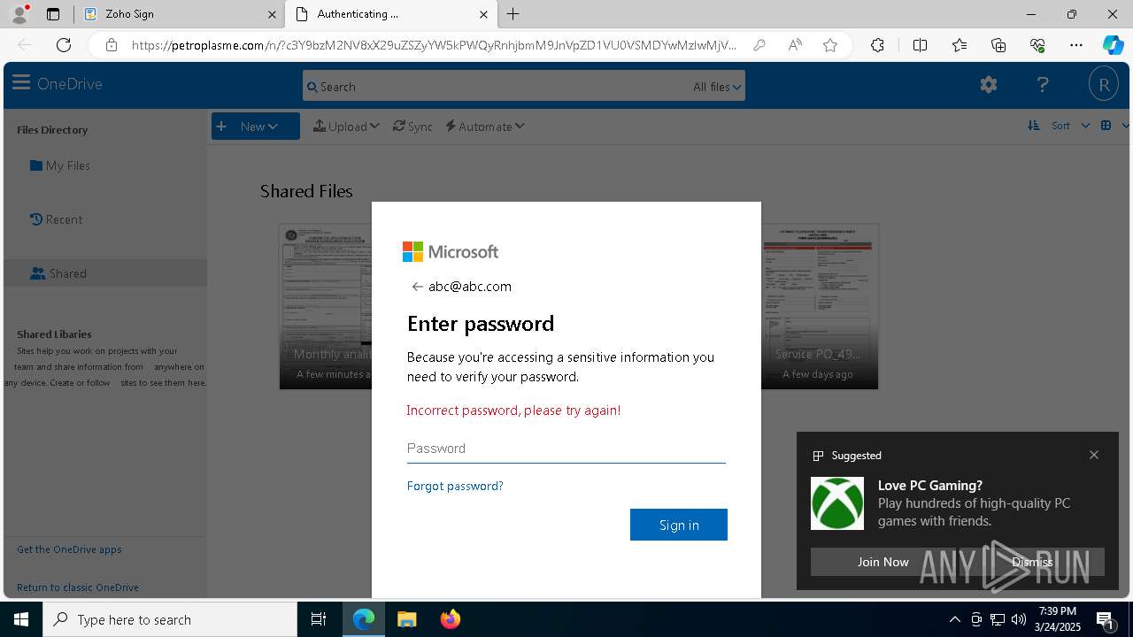Image resolution: width=1133 pixels, height=637 pixels.
Task: Open the volume control in tray
Action: [1018, 619]
